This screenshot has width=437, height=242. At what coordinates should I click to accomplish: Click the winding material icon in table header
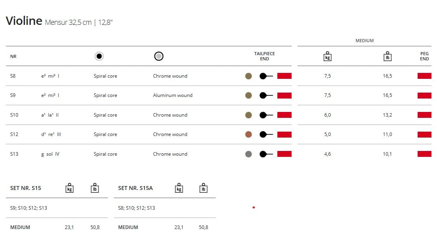tap(159, 56)
